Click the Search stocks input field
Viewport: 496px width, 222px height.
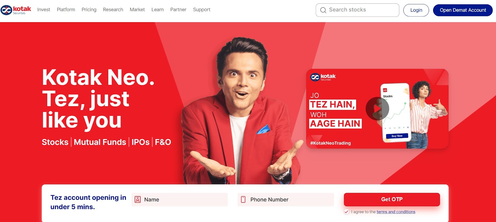point(357,10)
